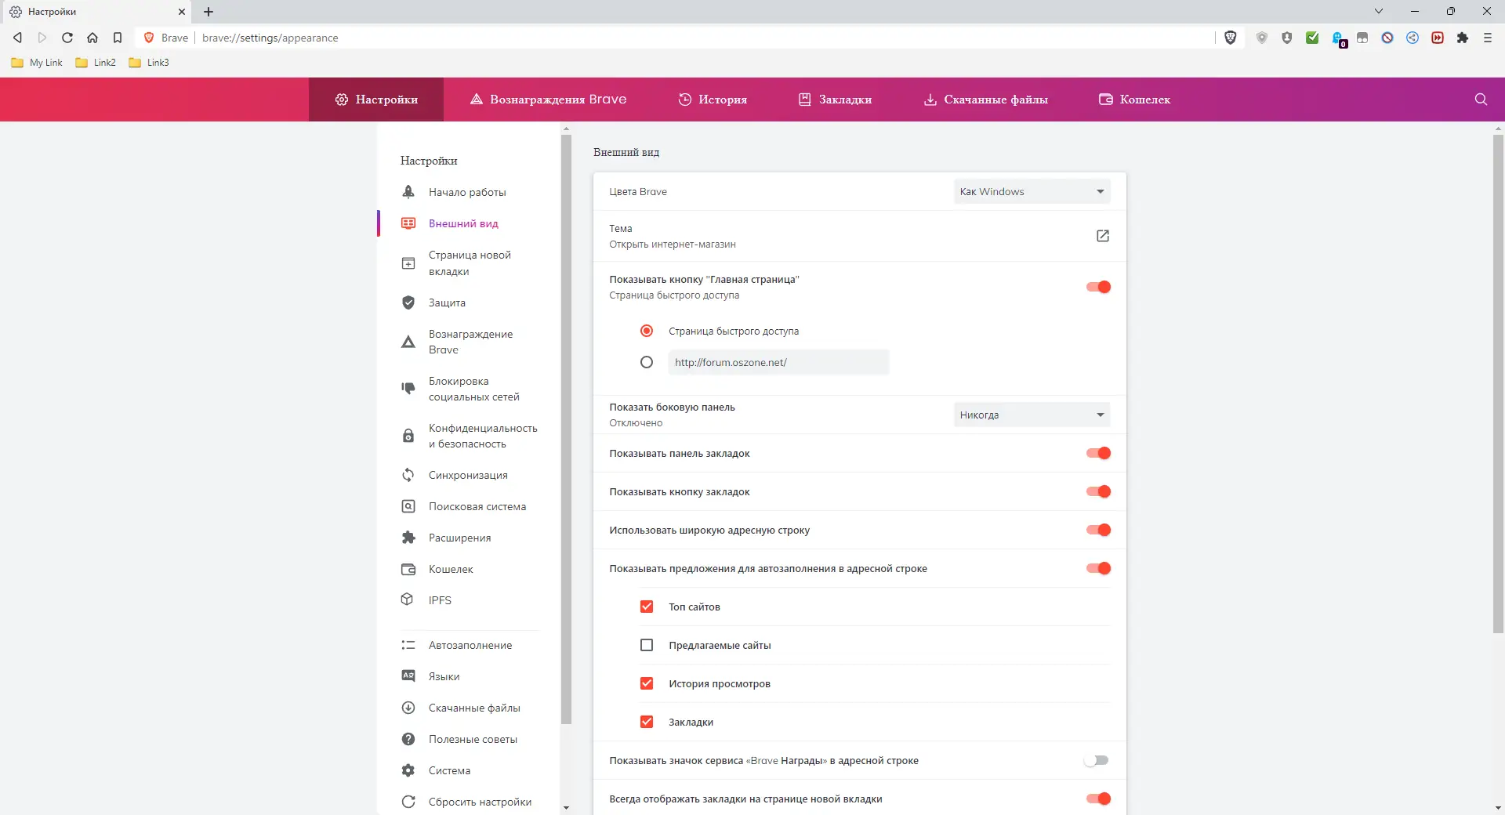Search settings with the magnifier icon
Screen dimensions: 1505x815
coord(1481,100)
